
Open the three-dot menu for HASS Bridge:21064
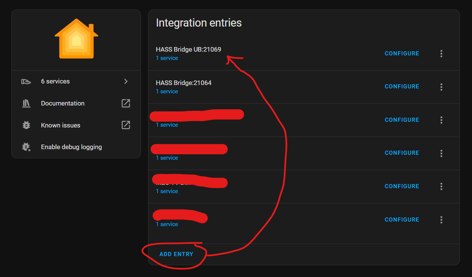click(441, 87)
